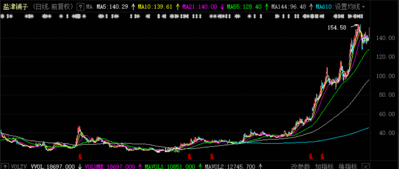Viewport: 399px width, 169px height.
Task: Select the green MA55:128.40 value
Action: click(244, 7)
